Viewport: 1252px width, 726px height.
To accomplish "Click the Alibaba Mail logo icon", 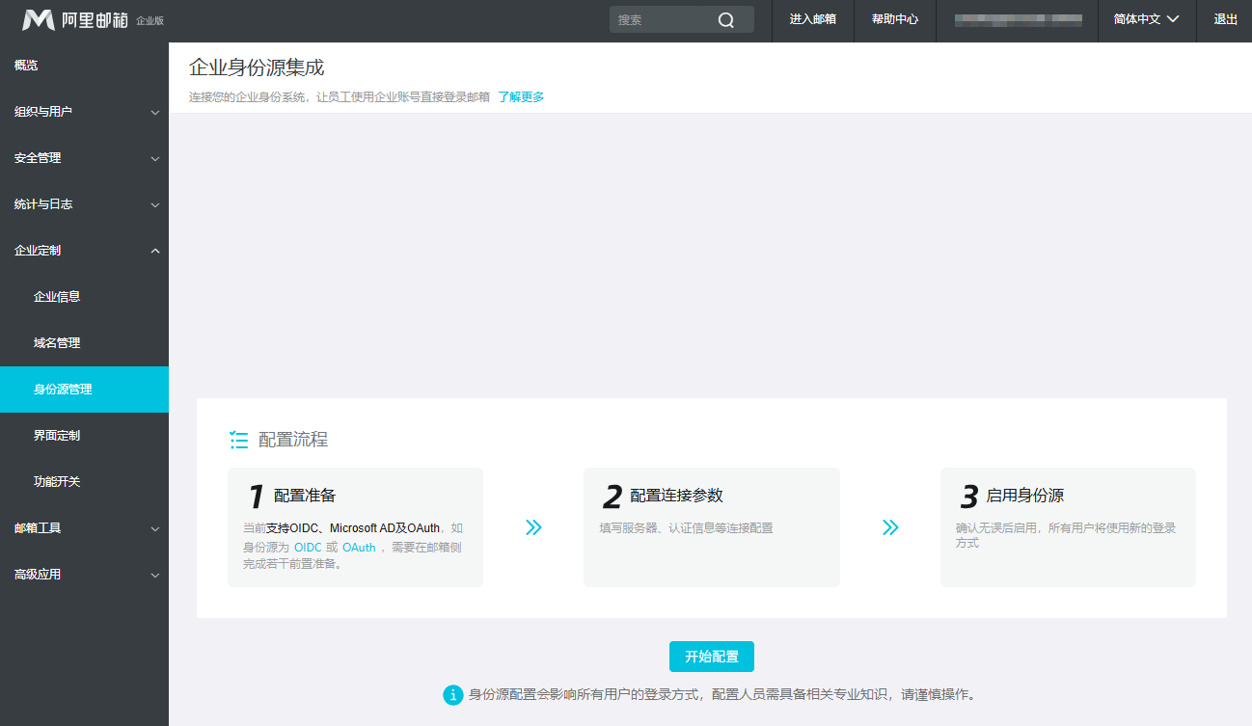I will coord(39,20).
